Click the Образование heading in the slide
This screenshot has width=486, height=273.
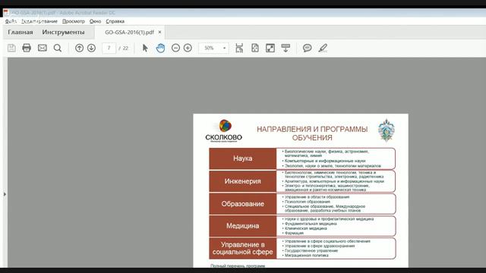(x=243, y=204)
